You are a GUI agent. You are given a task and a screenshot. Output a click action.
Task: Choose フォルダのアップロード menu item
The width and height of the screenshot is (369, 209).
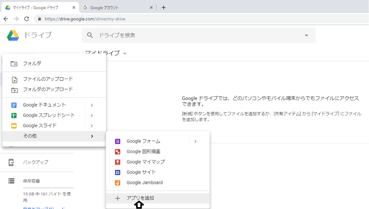tap(54, 89)
